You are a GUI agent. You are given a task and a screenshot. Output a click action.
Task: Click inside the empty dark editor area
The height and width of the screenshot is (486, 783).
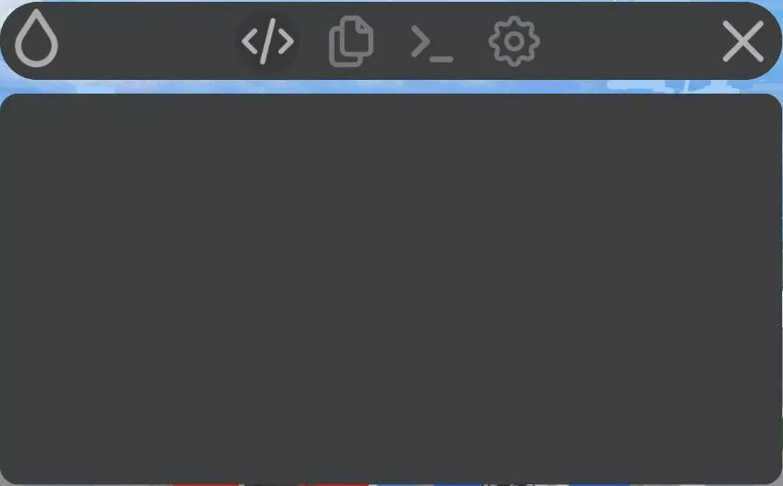(x=391, y=288)
